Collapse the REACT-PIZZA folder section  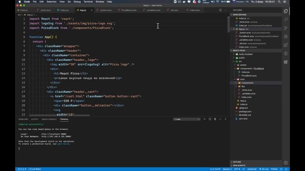tap(256, 51)
